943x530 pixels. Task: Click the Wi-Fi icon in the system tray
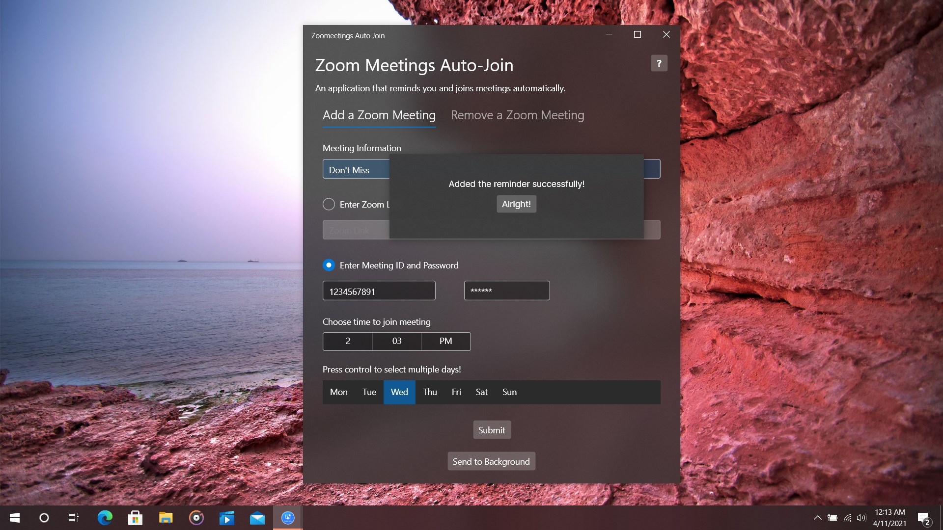[x=847, y=517]
